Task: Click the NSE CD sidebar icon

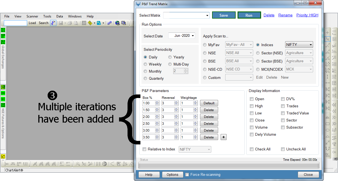Action: tap(3, 36)
